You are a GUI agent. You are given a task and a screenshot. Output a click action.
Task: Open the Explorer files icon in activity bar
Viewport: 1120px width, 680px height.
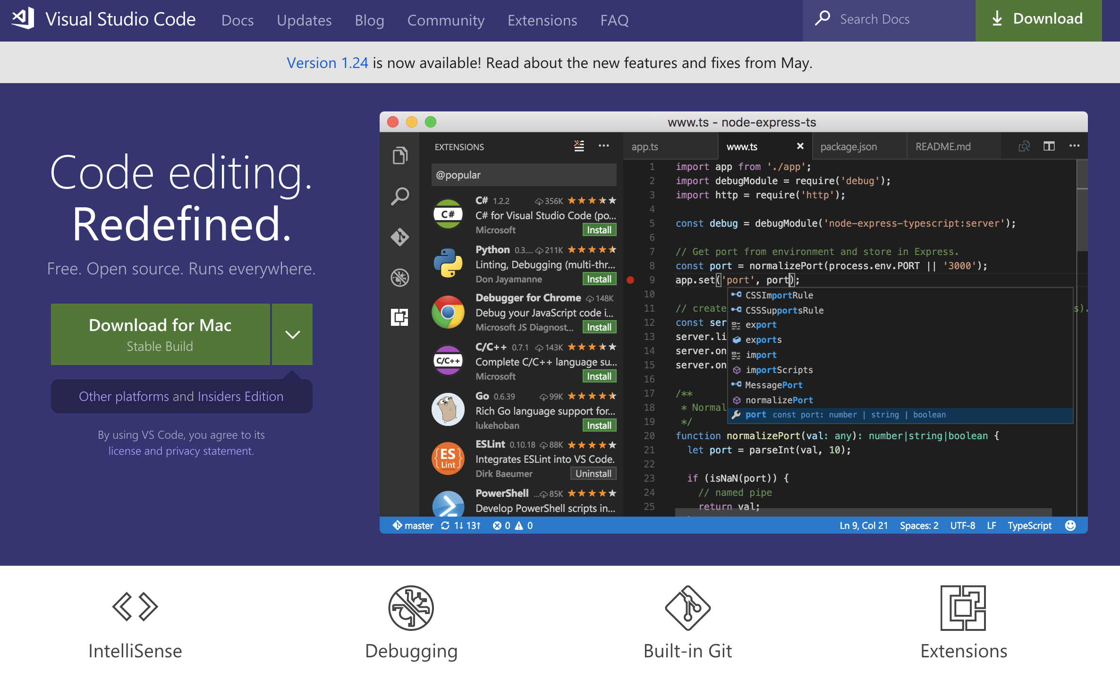[x=400, y=156]
